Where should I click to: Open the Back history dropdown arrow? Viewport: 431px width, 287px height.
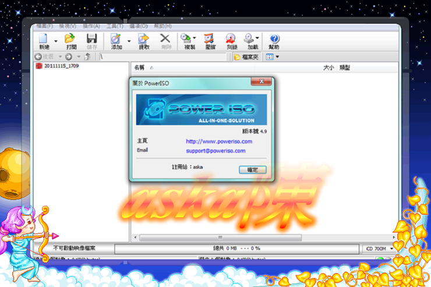(x=60, y=57)
